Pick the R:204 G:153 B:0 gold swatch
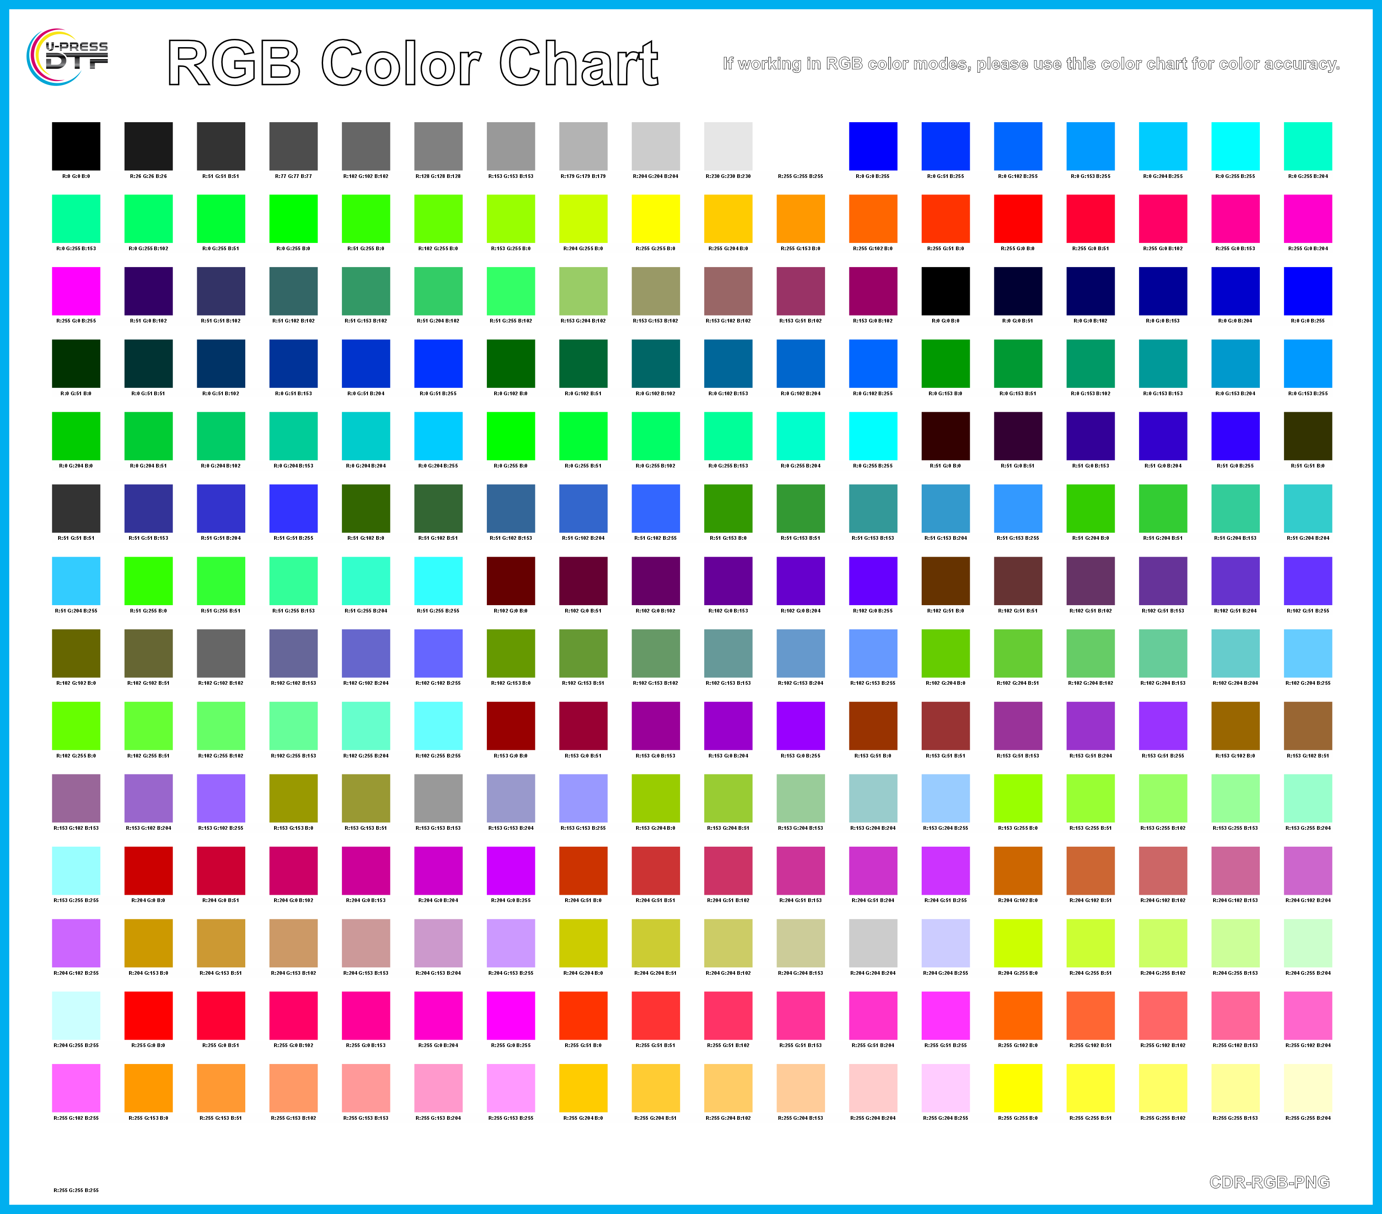Viewport: 1382px width, 1214px height. pyautogui.click(x=149, y=943)
